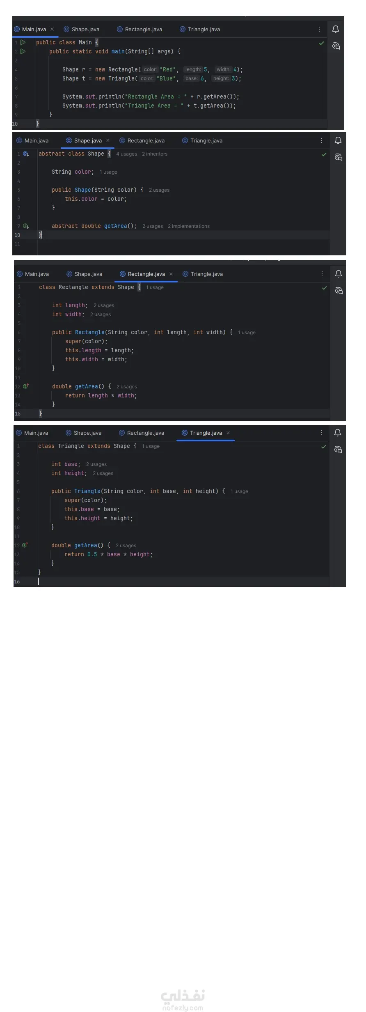Viewport: 366px width, 1012px height.
Task: Click '1 usage' hint next to String color
Action: point(108,172)
